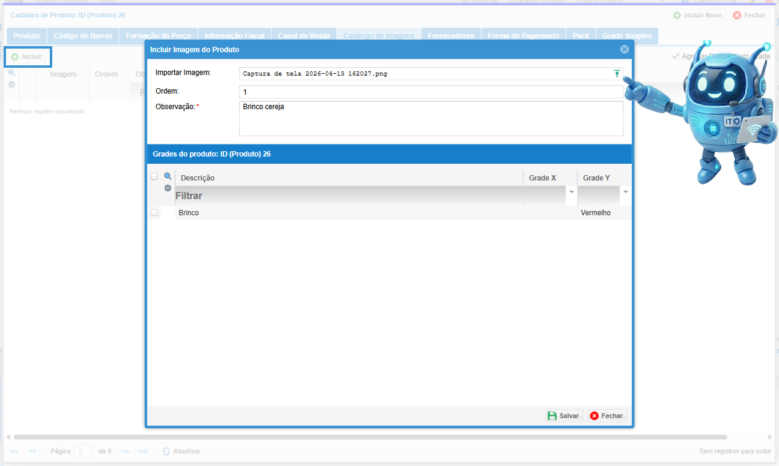Click gear icon in background image list
The height and width of the screenshot is (466, 779).
click(11, 85)
